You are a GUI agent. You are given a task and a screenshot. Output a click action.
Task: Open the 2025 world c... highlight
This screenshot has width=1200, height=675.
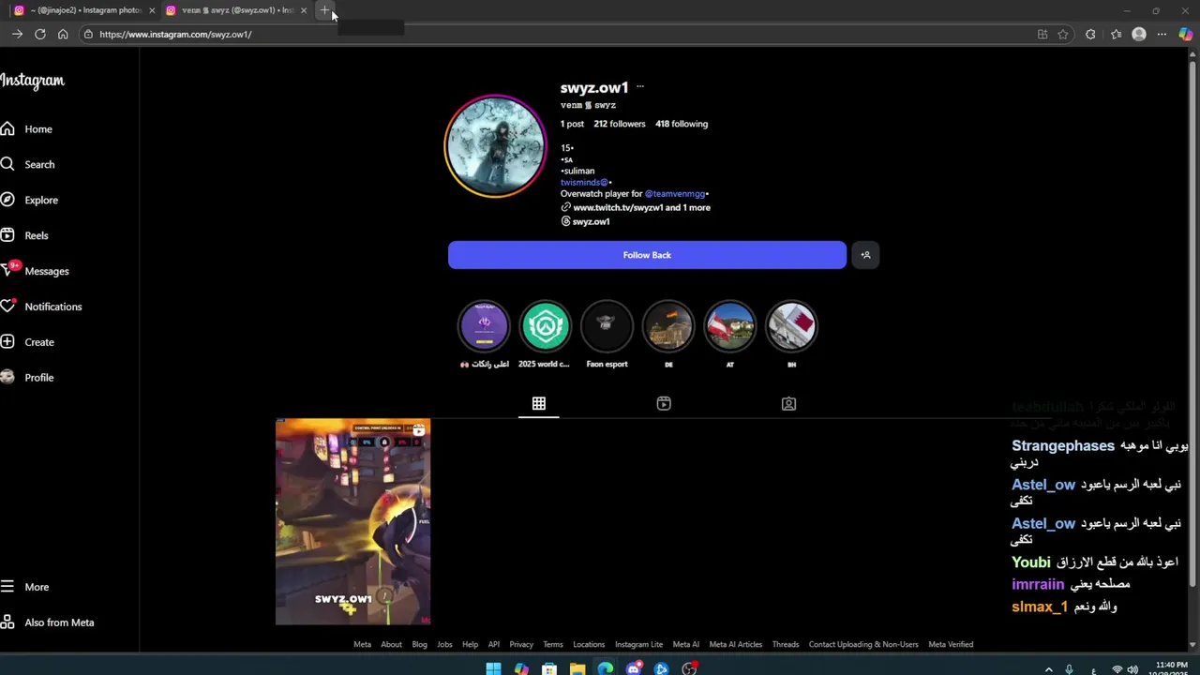click(x=545, y=326)
